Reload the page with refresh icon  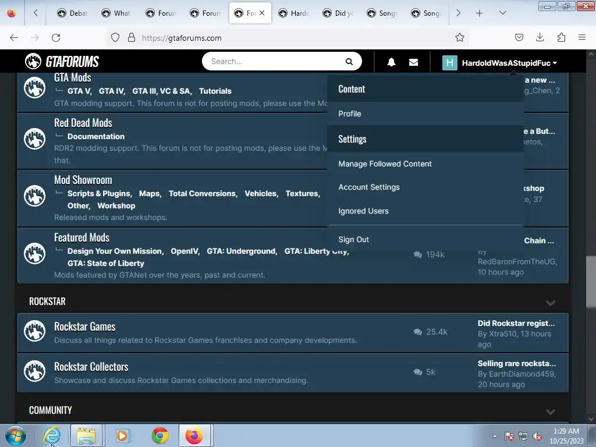[56, 38]
